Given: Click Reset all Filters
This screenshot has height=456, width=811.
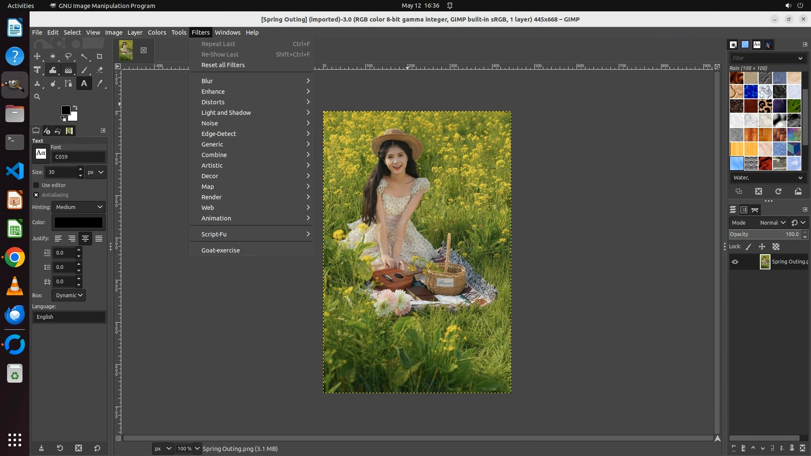Looking at the screenshot, I should pos(223,65).
